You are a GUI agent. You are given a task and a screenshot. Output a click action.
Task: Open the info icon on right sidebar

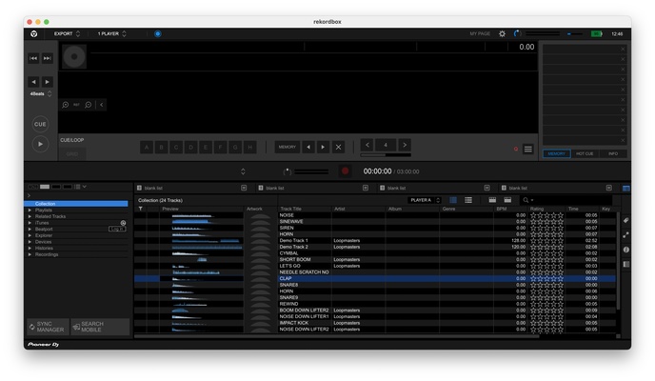click(625, 250)
